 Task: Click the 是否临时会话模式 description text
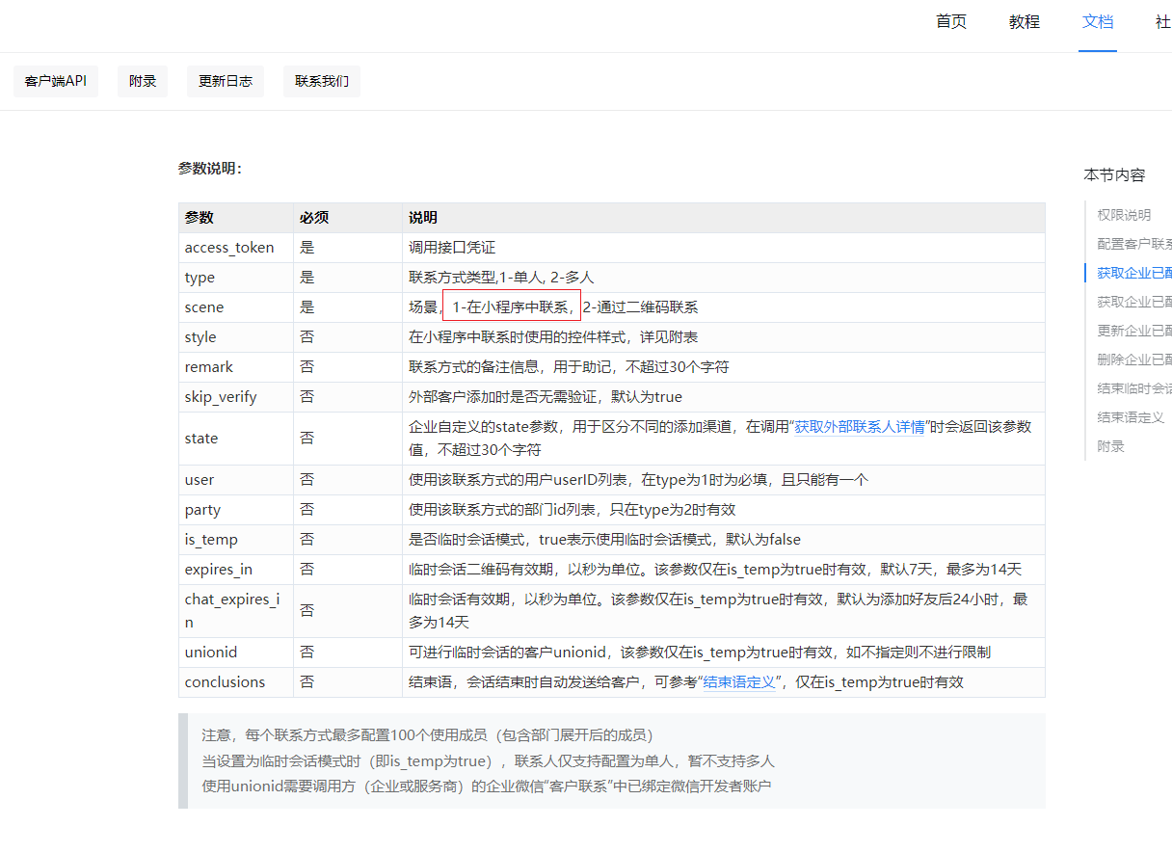click(x=604, y=540)
